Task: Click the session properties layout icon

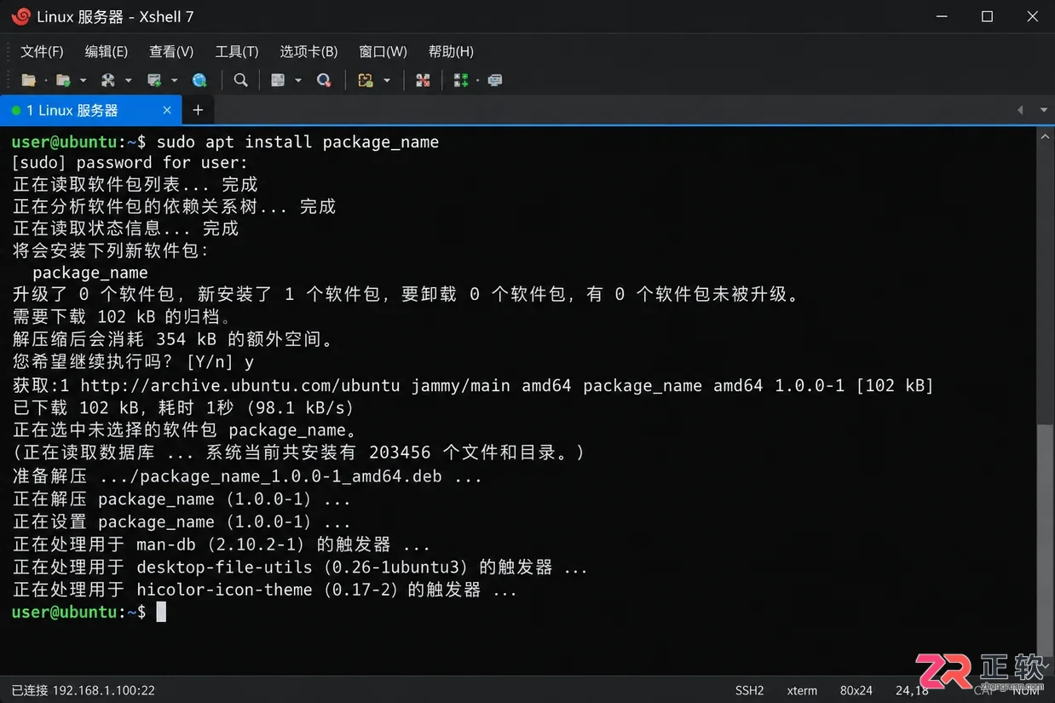Action: (278, 80)
